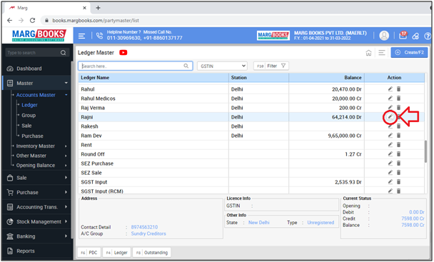
Task: Expand Inventory Master submenu
Action: [x=66, y=146]
